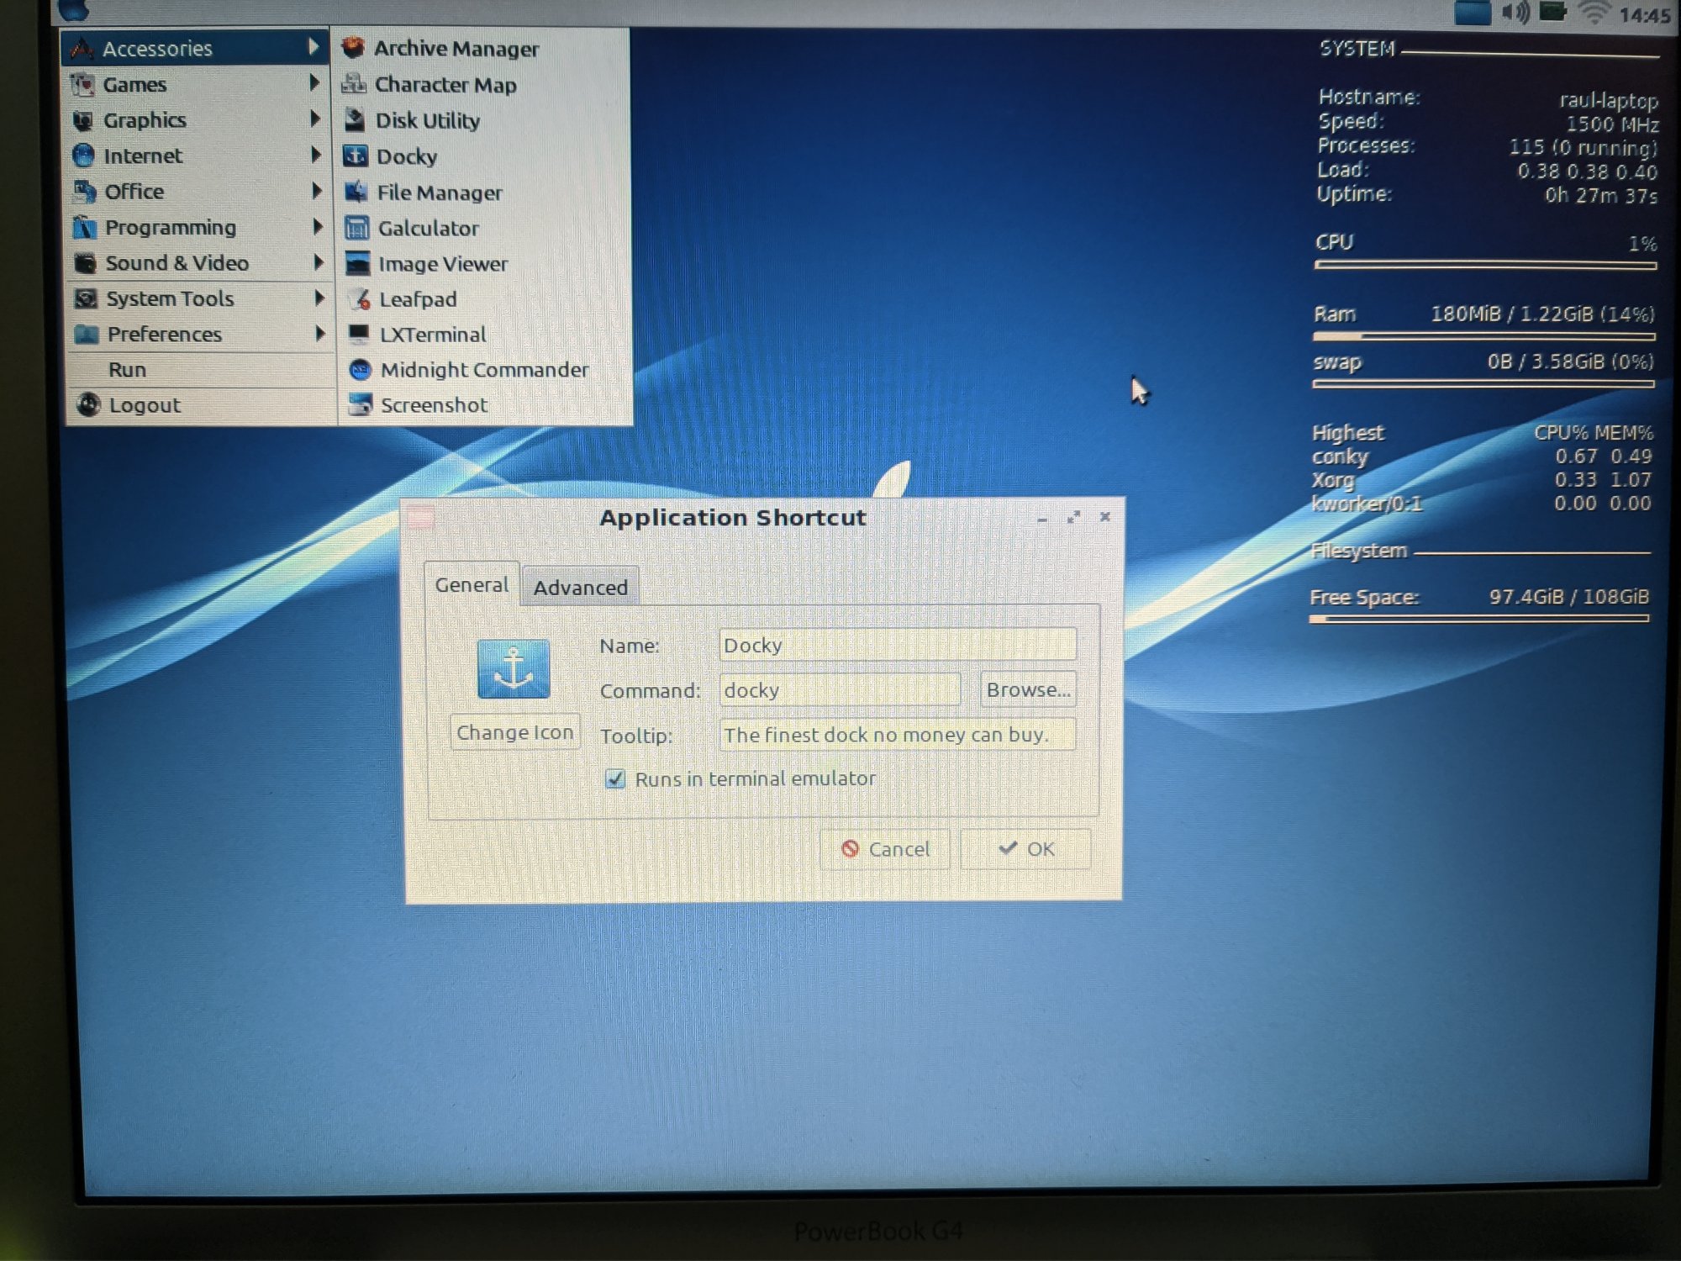Screen dimensions: 1681x1261
Task: Click the Docky anchor icon in dialog
Action: (x=514, y=669)
